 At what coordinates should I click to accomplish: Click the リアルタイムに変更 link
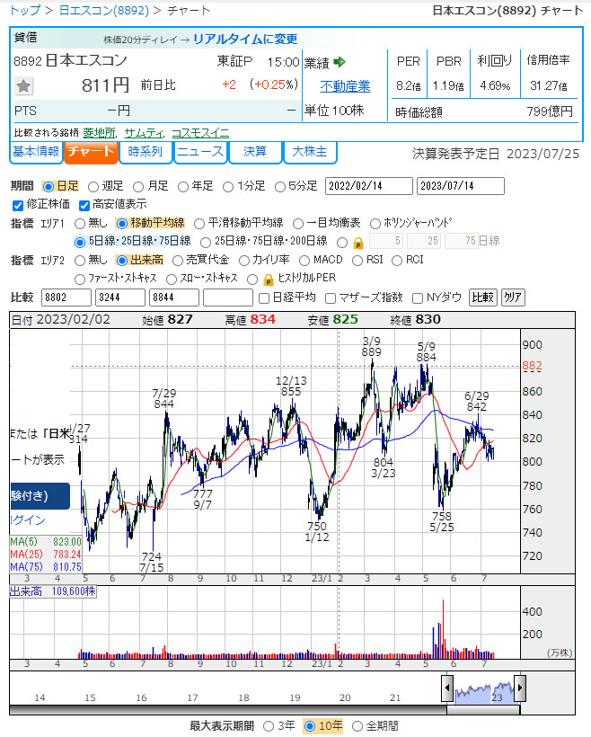[245, 39]
